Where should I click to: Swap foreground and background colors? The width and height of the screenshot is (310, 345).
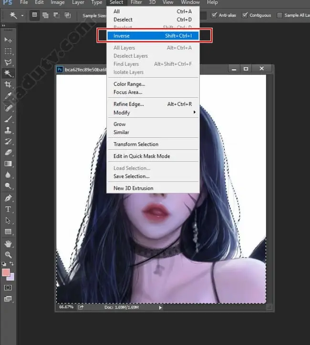[x=11, y=263]
